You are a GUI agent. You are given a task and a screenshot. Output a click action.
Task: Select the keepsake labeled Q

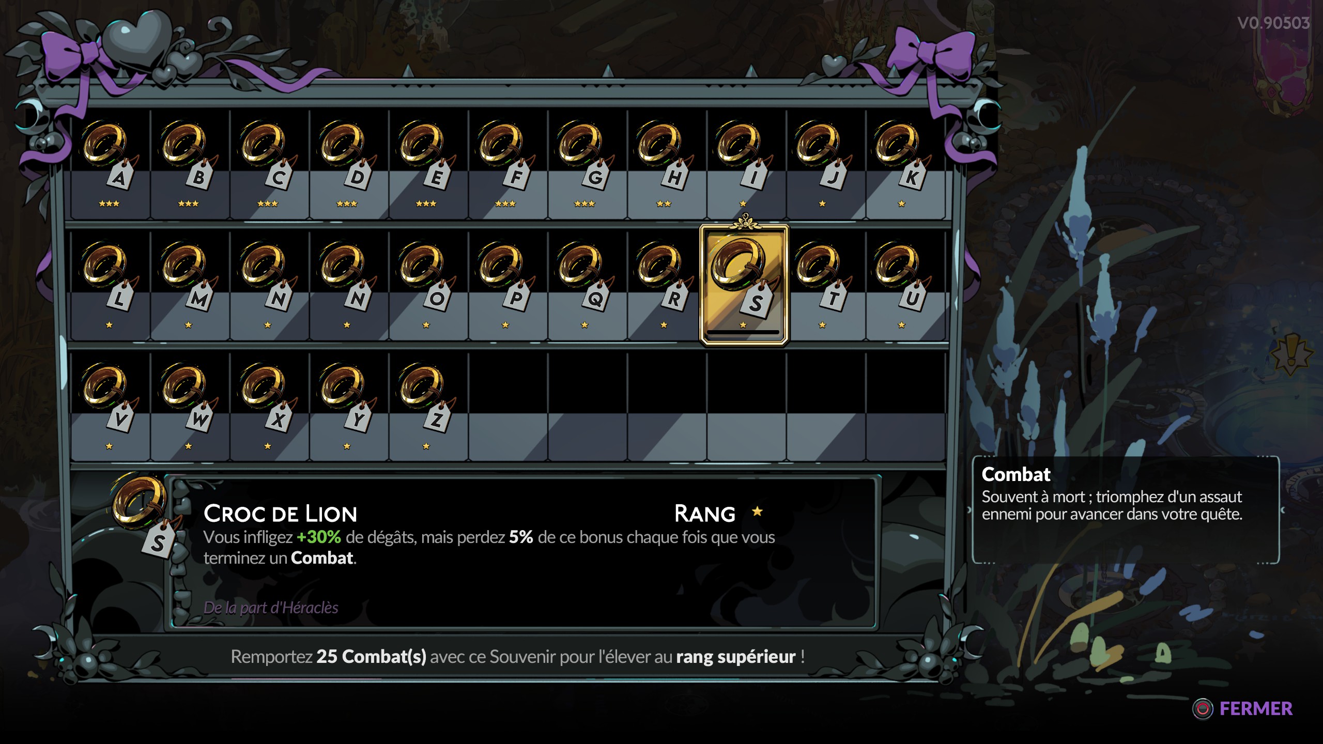click(x=586, y=286)
